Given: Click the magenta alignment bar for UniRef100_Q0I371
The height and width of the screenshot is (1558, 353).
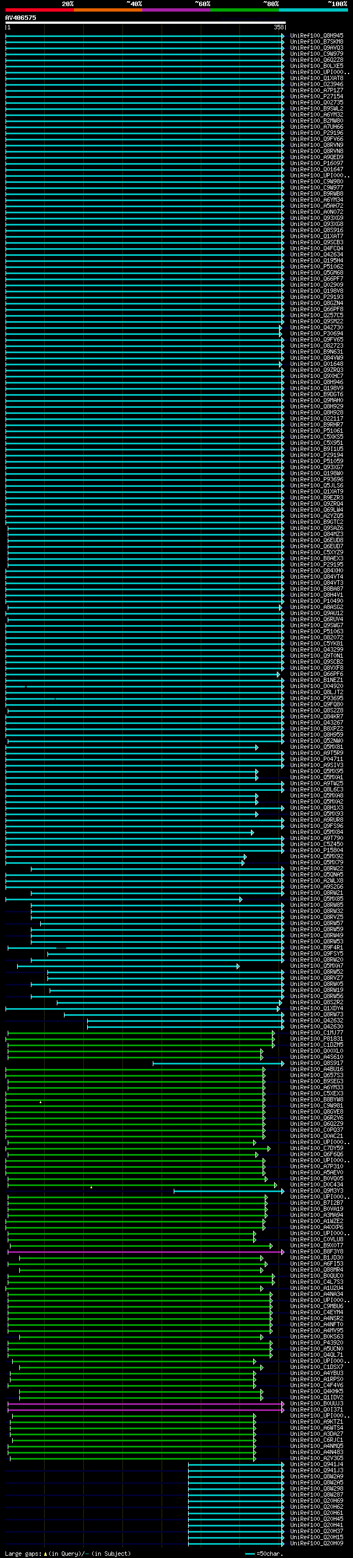Looking at the screenshot, I should pyautogui.click(x=146, y=1410).
